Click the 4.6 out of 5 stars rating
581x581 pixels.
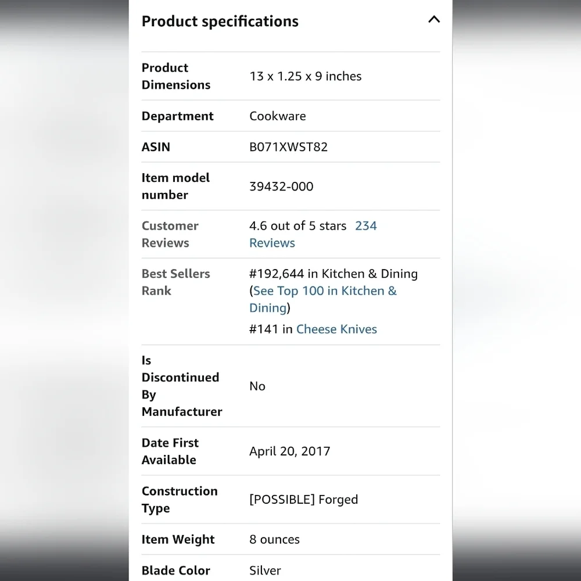(297, 225)
